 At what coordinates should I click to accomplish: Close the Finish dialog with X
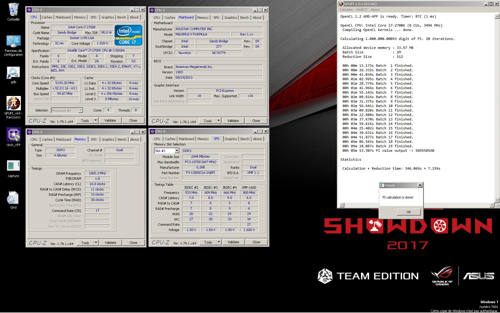pyautogui.click(x=420, y=185)
